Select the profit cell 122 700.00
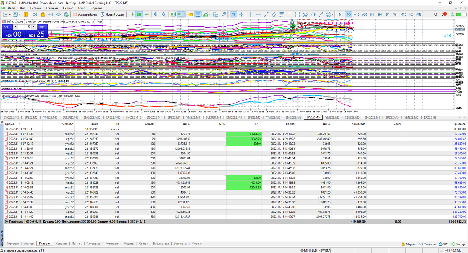The image size is (468, 253). click(459, 216)
